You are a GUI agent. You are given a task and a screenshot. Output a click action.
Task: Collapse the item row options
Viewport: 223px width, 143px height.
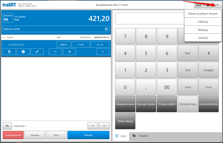click(103, 52)
